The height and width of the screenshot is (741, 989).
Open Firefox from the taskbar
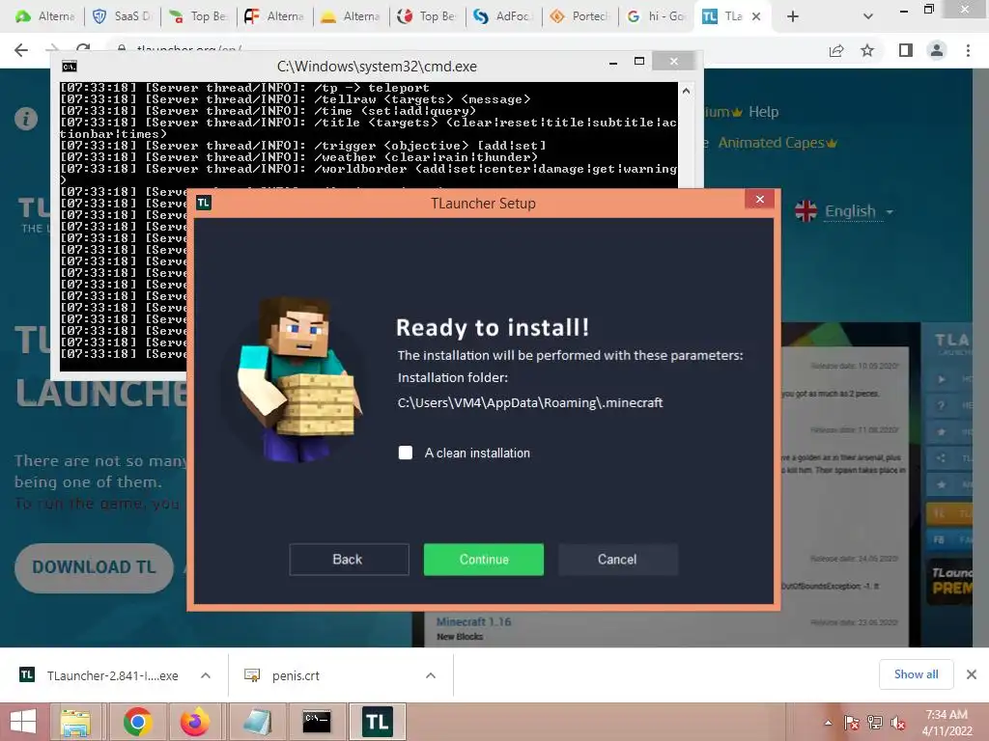pyautogui.click(x=195, y=722)
